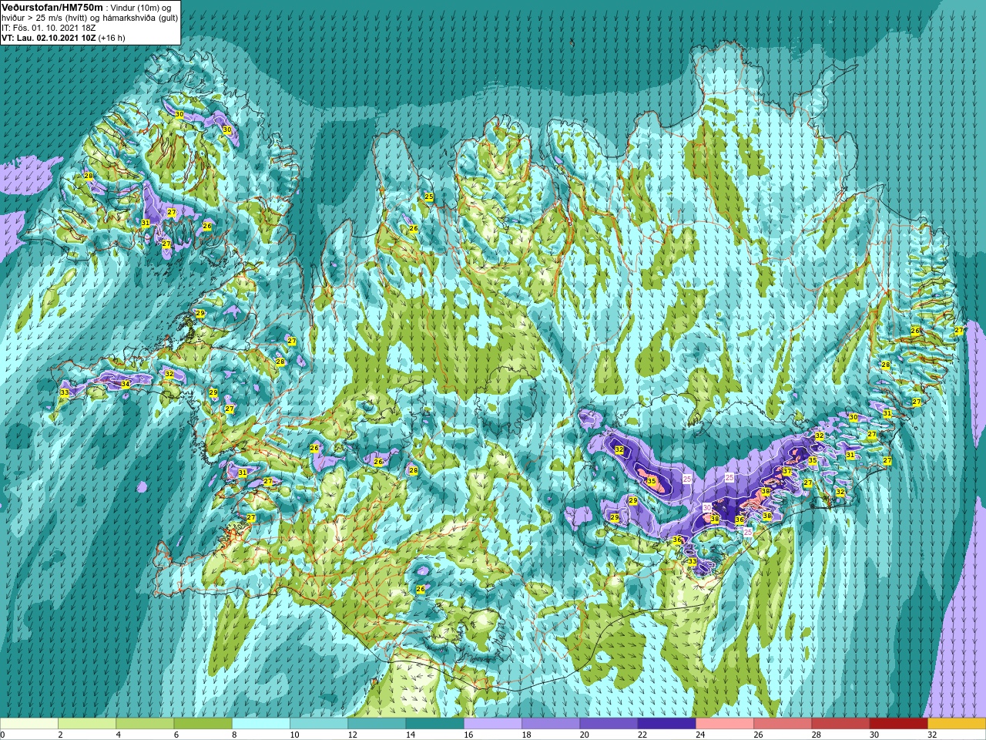Click the yellow '25' gust label on the map
Viewport: 986px width, 740px height.
[429, 197]
